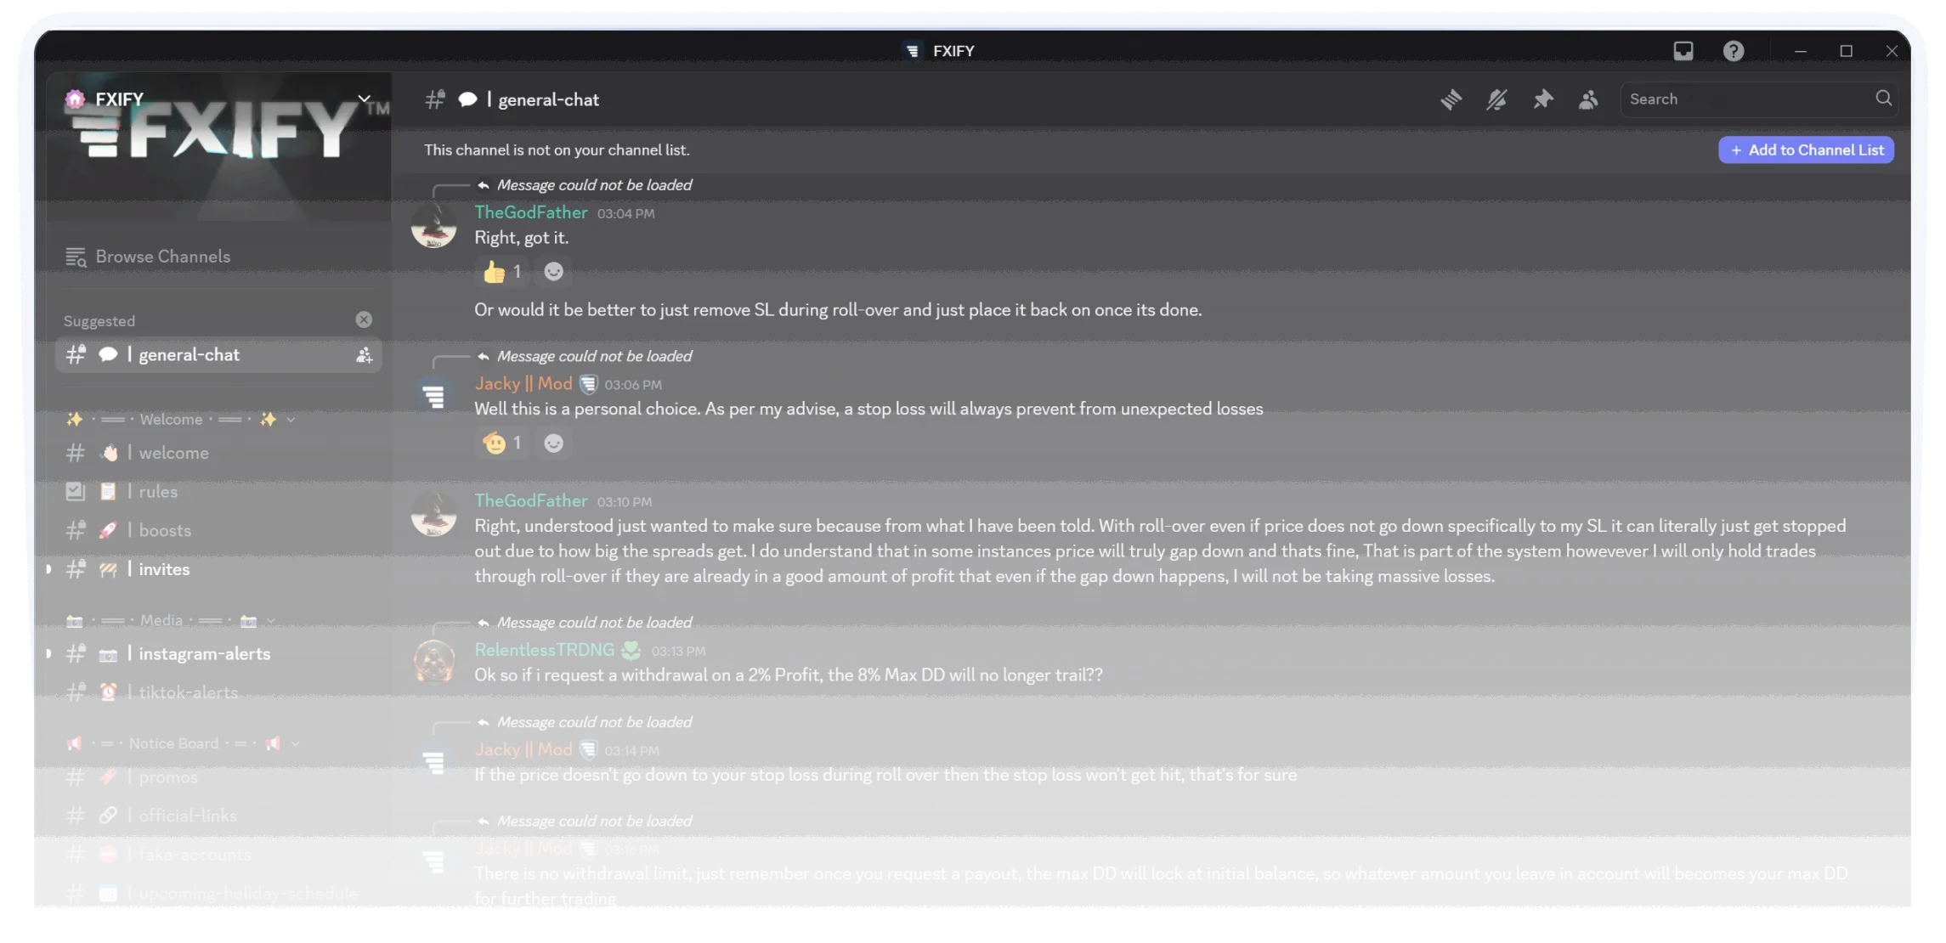
Task: Add a reaction to Jacky's 03:06 PM message
Action: click(553, 443)
